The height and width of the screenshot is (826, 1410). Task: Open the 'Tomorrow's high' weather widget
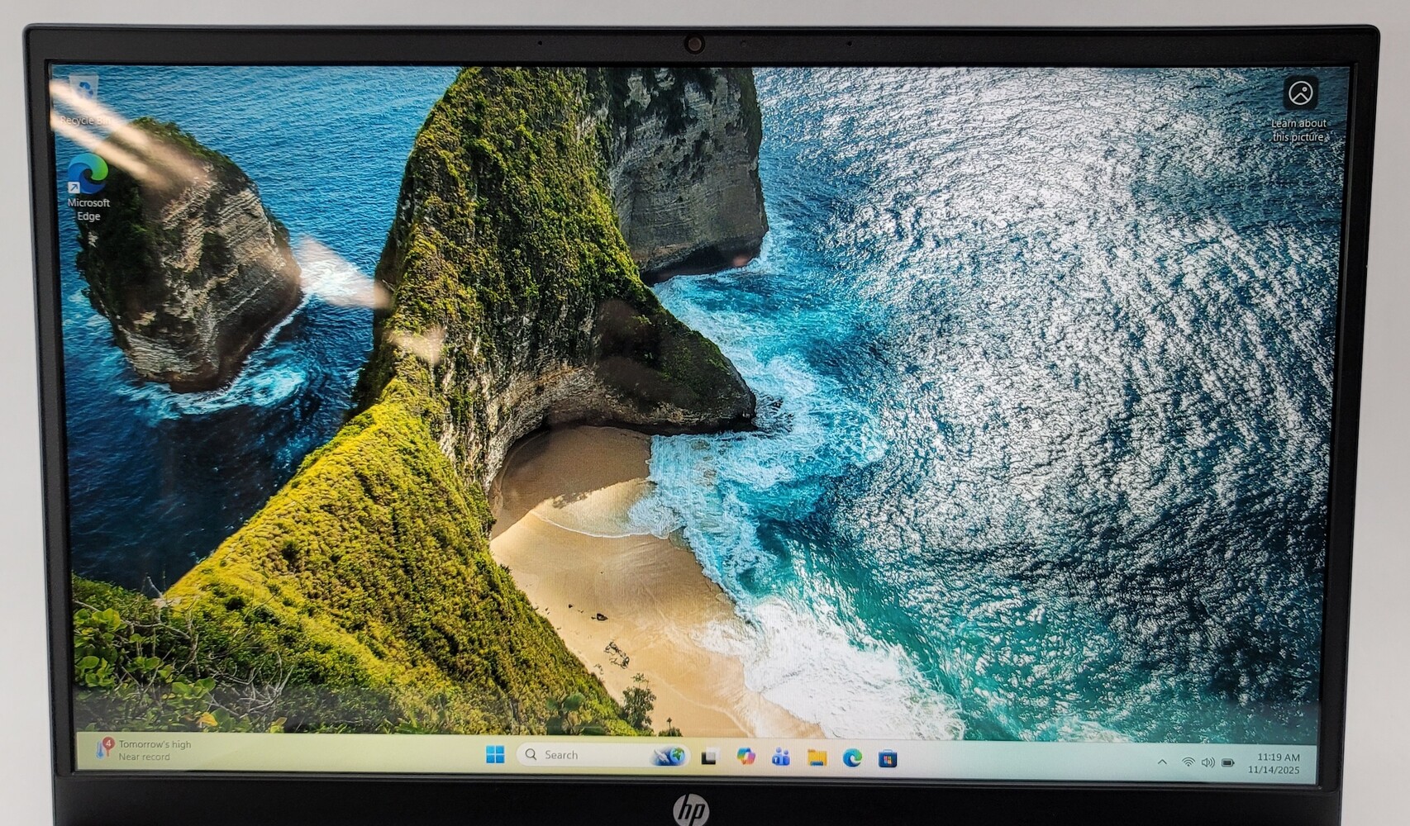tap(145, 750)
